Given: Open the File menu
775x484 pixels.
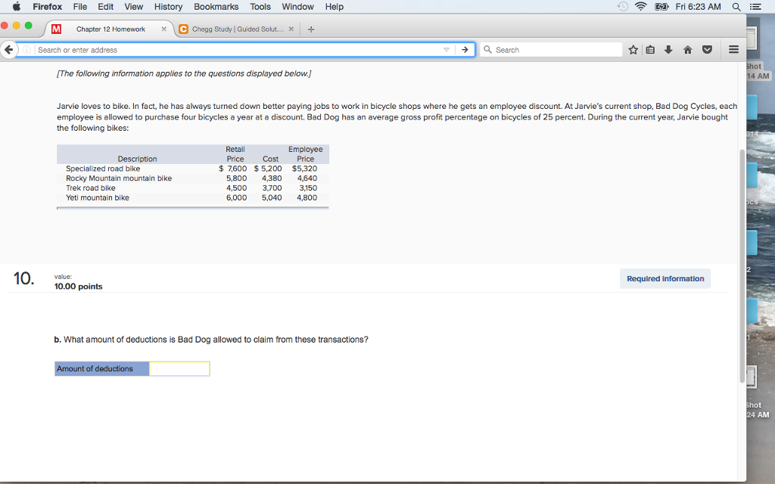Looking at the screenshot, I should pyautogui.click(x=80, y=6).
